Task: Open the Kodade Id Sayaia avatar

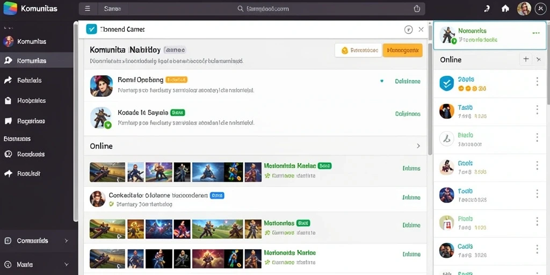Action: [102, 118]
